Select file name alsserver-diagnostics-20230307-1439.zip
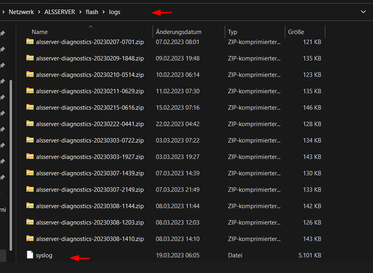The height and width of the screenshot is (273, 373). [90, 173]
